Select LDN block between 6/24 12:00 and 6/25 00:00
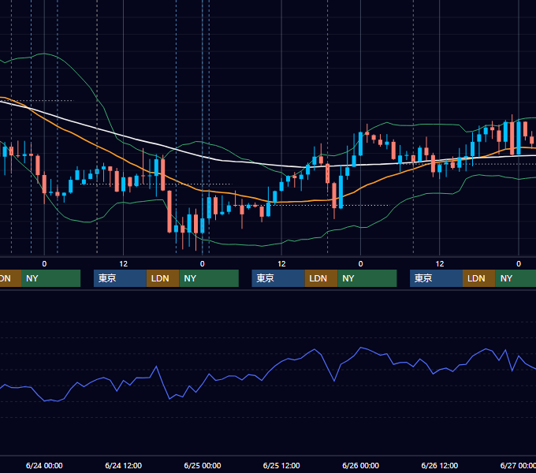The image size is (536, 473). (x=162, y=278)
